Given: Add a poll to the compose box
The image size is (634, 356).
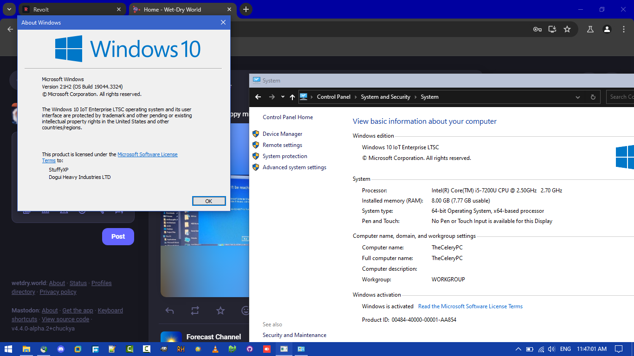Looking at the screenshot, I should pyautogui.click(x=45, y=211).
